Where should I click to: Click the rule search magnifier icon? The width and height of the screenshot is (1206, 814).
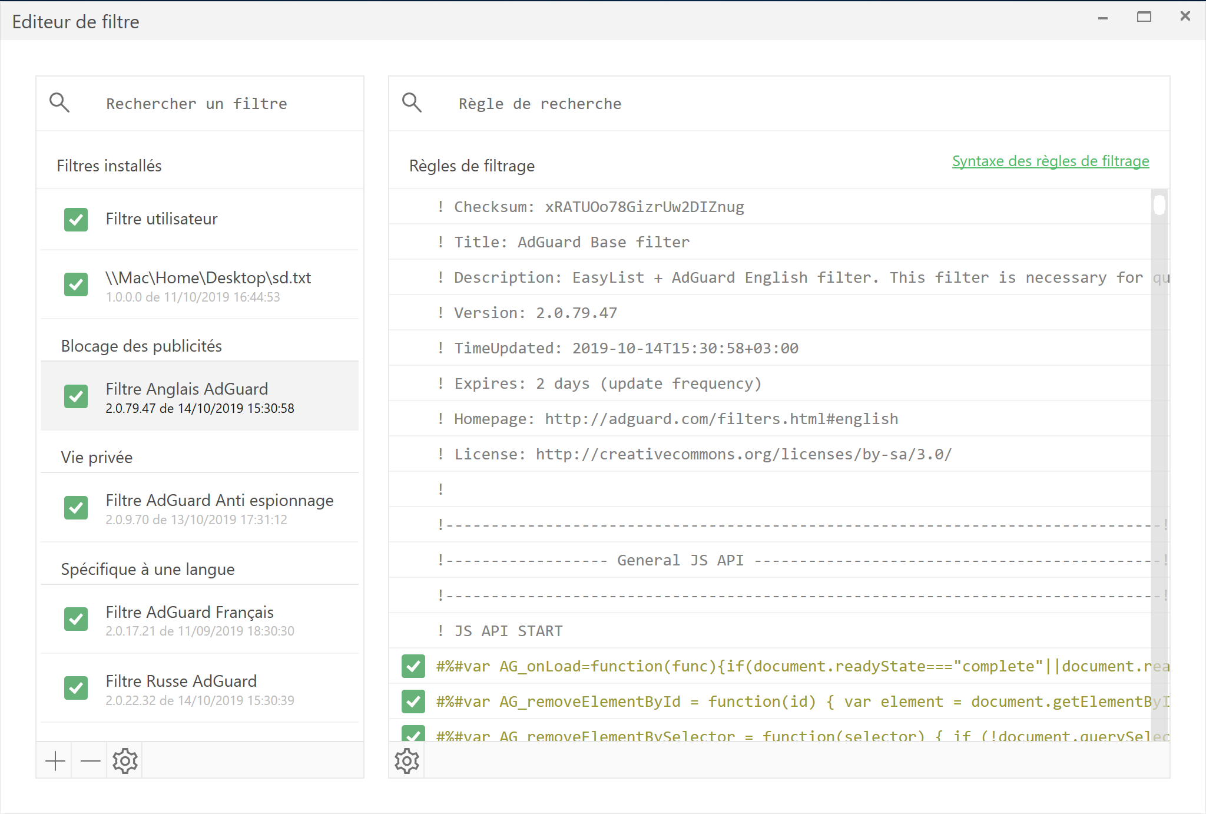tap(412, 103)
